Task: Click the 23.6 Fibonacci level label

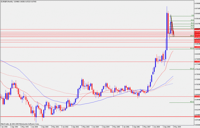Action: click(192, 20)
